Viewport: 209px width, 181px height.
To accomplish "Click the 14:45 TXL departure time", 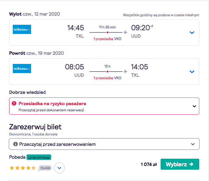I will point(76,31).
